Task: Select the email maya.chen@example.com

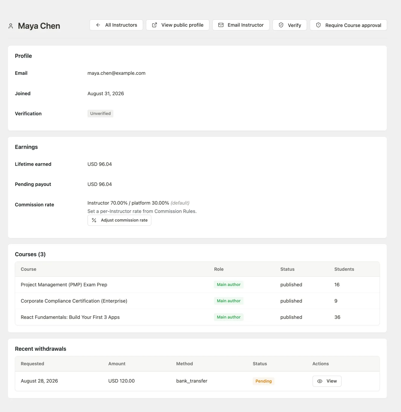Action: click(x=116, y=73)
